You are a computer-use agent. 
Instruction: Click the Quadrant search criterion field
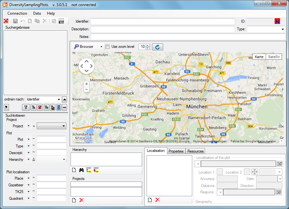51,198
